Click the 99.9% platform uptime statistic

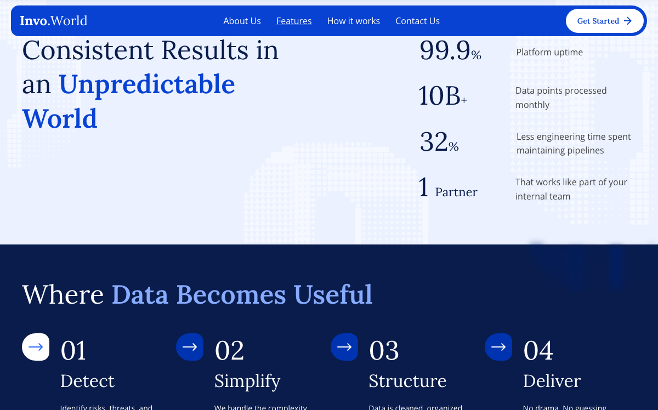(450, 51)
